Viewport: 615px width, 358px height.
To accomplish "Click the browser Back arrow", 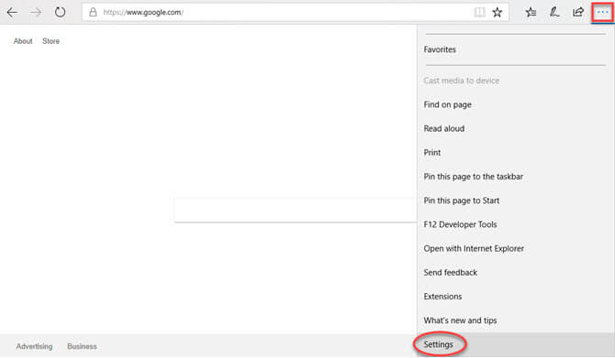I will pyautogui.click(x=12, y=13).
